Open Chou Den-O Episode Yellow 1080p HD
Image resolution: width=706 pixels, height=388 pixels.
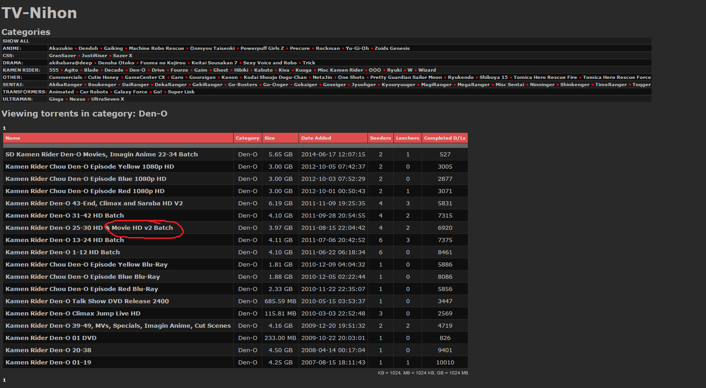coord(90,167)
